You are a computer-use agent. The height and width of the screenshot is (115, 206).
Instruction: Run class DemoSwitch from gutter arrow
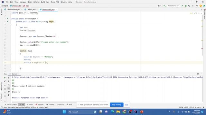(7, 19)
